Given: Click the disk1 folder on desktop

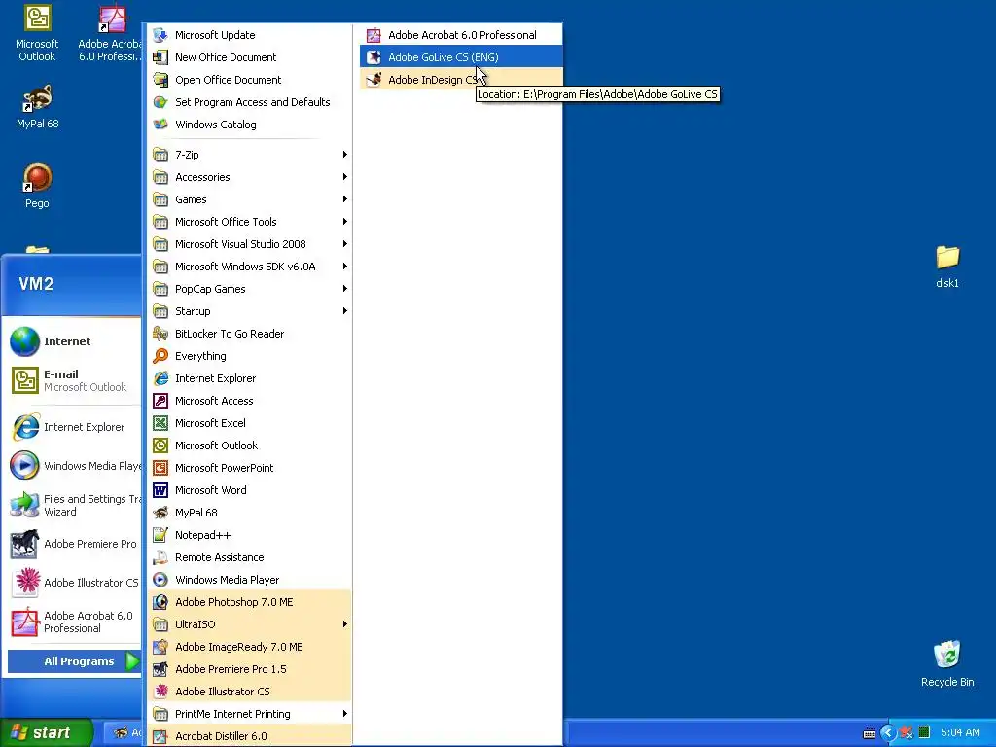Looking at the screenshot, I should [x=947, y=267].
